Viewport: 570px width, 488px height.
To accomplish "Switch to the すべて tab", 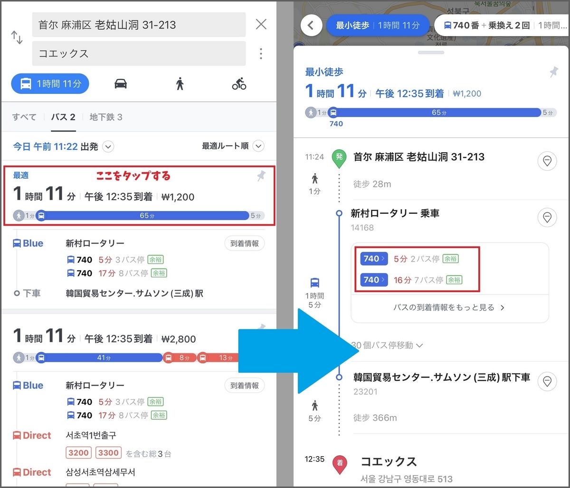I will coord(25,117).
